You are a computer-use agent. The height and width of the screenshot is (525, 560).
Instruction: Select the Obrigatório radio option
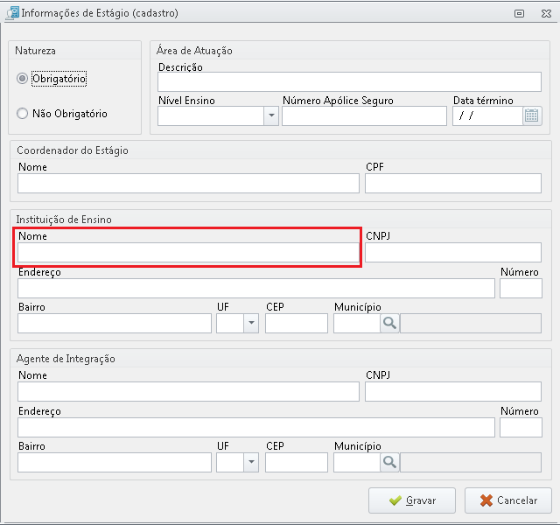click(22, 79)
